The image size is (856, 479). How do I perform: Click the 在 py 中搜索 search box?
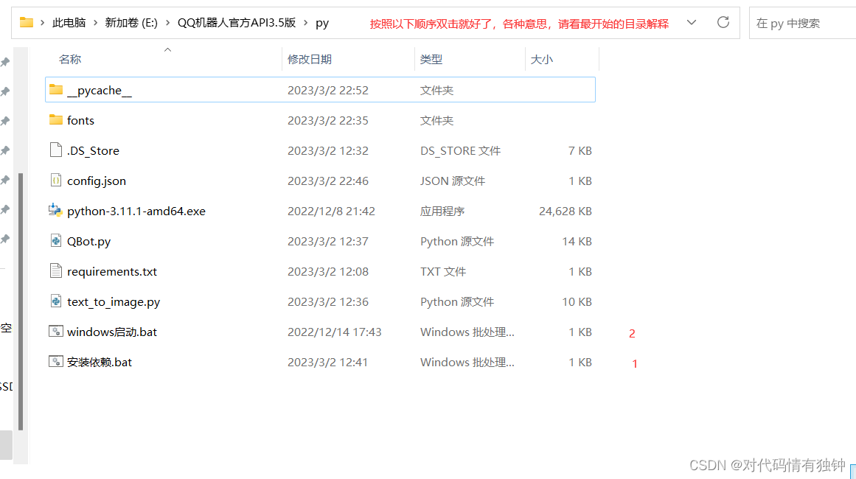pyautogui.click(x=802, y=23)
